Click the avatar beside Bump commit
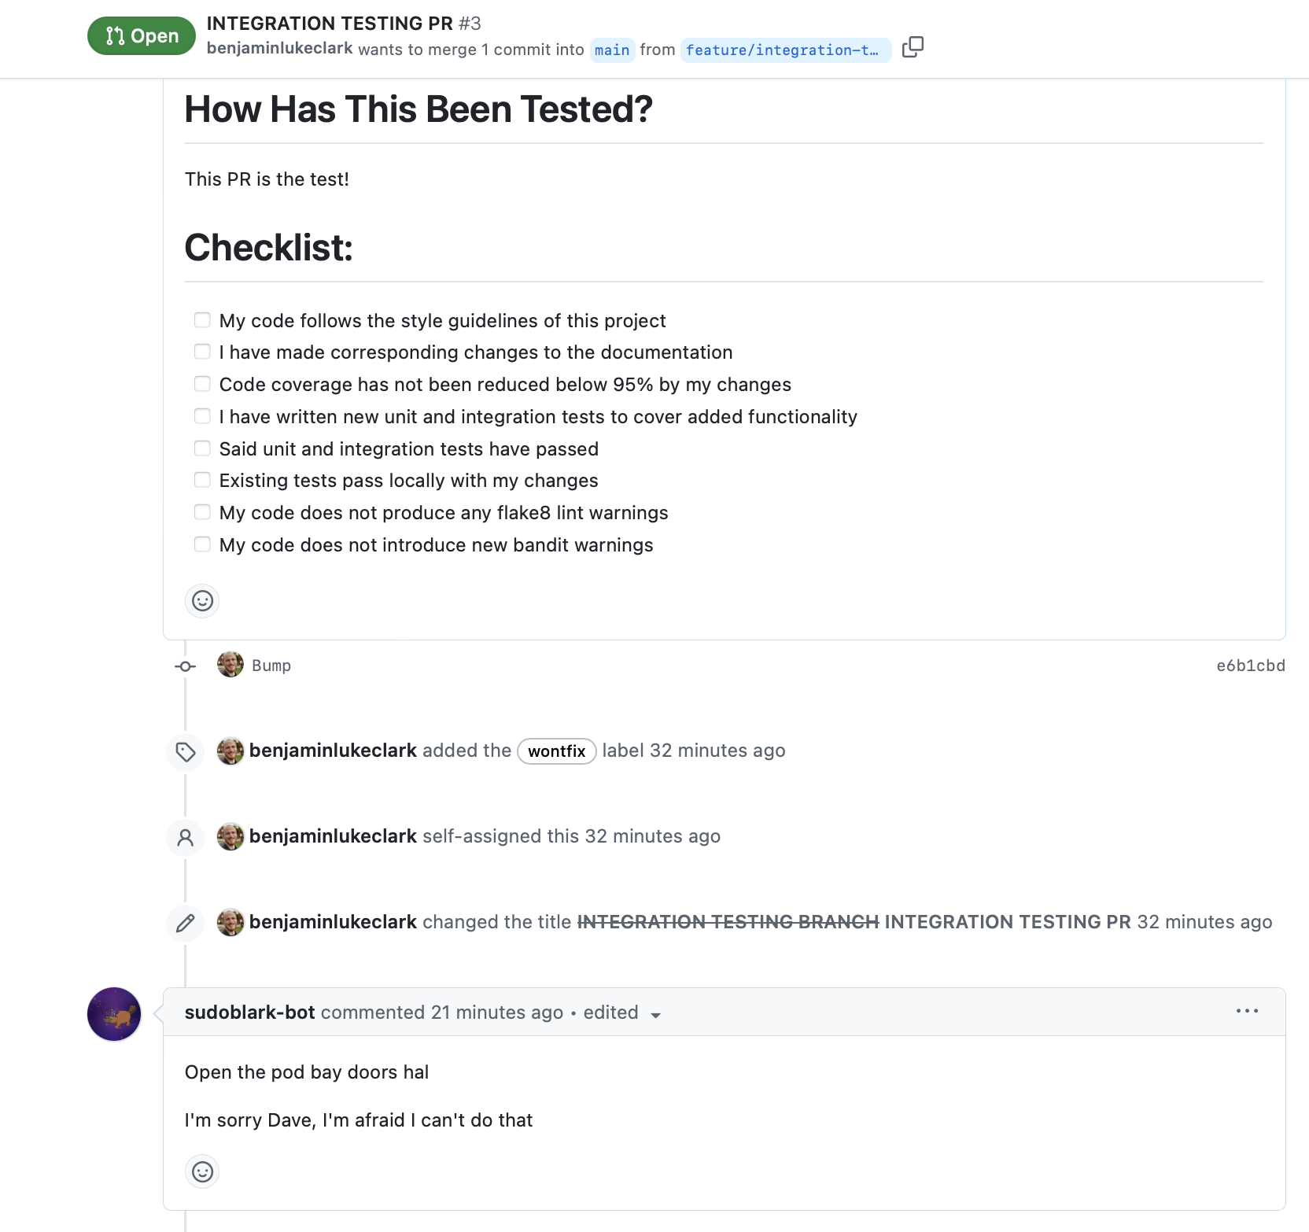The width and height of the screenshot is (1309, 1232). [x=230, y=665]
